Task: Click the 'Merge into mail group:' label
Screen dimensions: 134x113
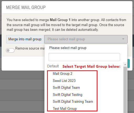Action: click(x=25, y=39)
